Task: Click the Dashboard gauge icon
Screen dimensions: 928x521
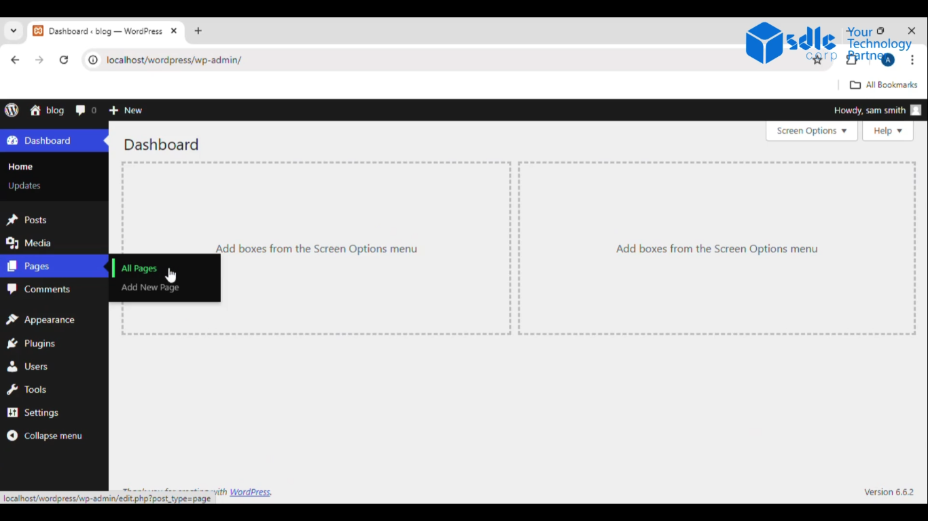Action: [x=12, y=140]
